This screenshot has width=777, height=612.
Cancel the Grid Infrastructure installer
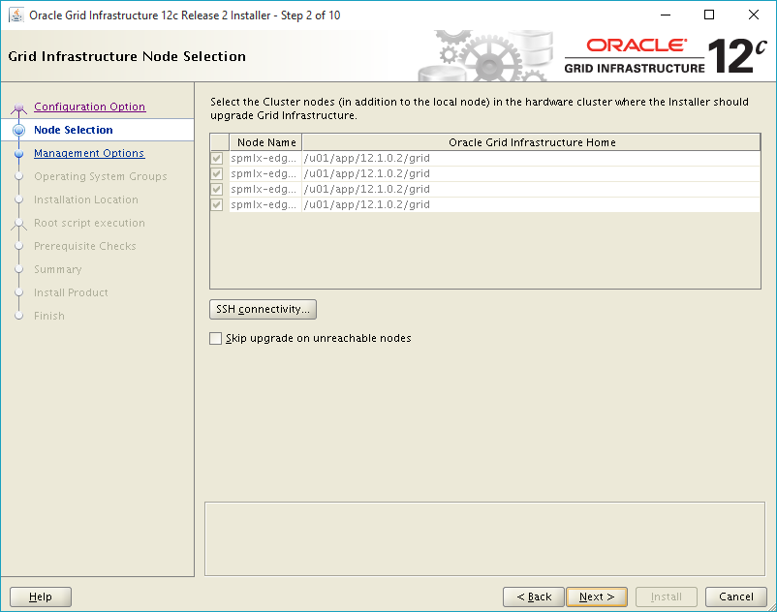pos(736,597)
